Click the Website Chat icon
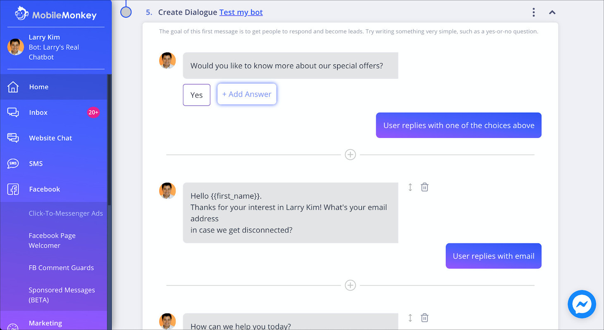The width and height of the screenshot is (604, 330). click(13, 138)
